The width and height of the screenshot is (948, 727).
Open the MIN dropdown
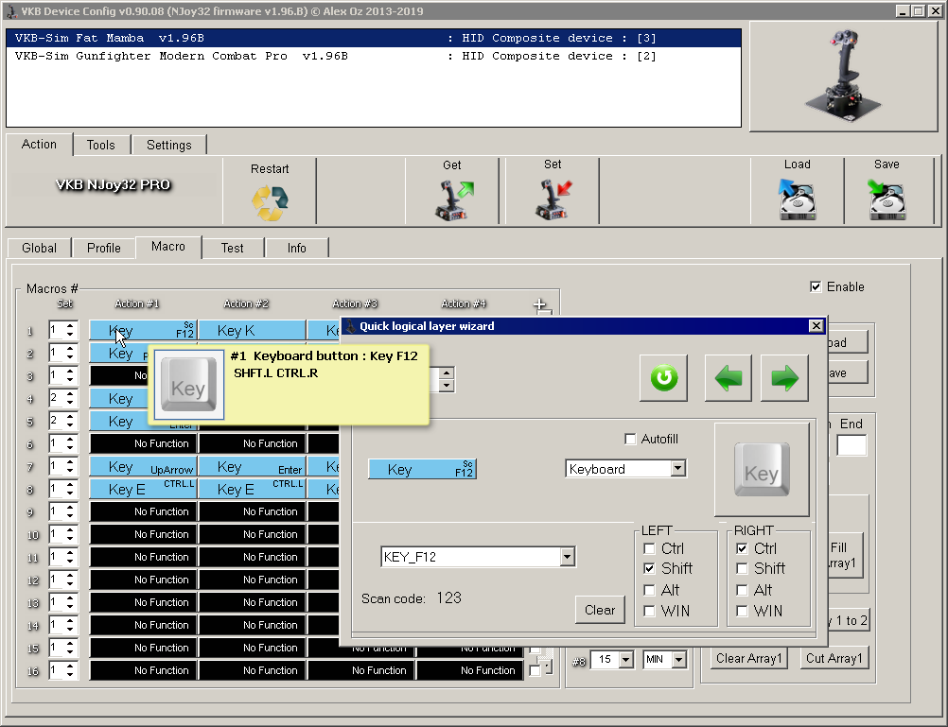pos(678,659)
